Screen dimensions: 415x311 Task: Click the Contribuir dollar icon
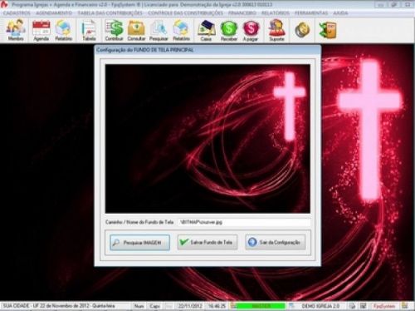tap(114, 30)
